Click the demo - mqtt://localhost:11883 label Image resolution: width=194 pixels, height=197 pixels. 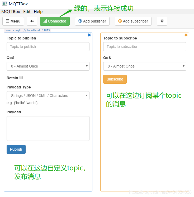click(27, 30)
